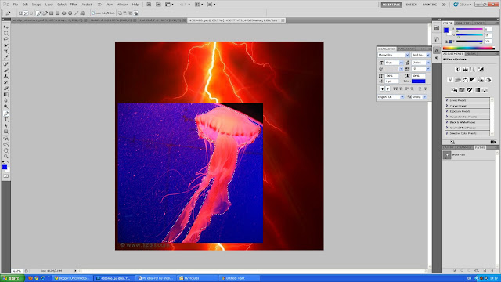The height and width of the screenshot is (282, 501).
Task: Add a Color Balance adjustment icon
Action: point(466,80)
